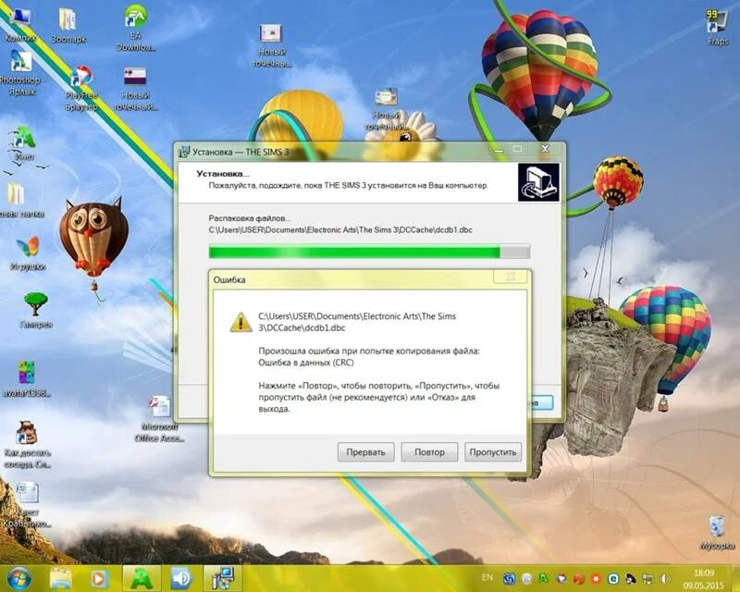The width and height of the screenshot is (740, 592).
Task: Open the Новый точечный image with the striped flag thumbnail
Action: click(135, 89)
